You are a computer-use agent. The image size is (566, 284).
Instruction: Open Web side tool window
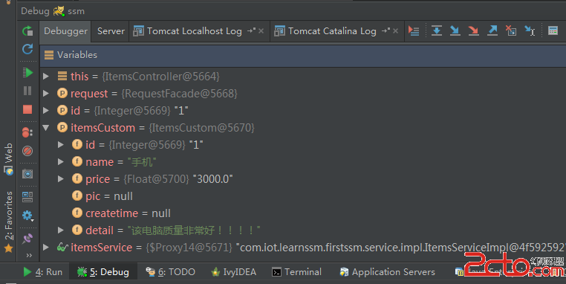click(8, 159)
